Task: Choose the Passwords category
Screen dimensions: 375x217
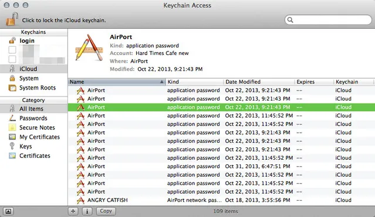Action: coord(33,118)
